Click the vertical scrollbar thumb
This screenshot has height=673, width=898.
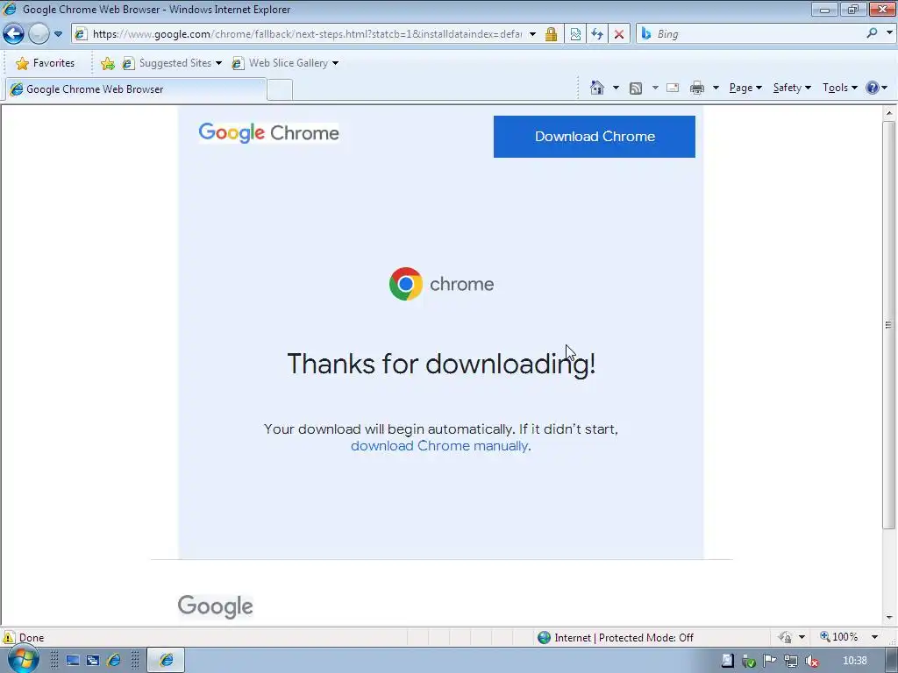889,324
